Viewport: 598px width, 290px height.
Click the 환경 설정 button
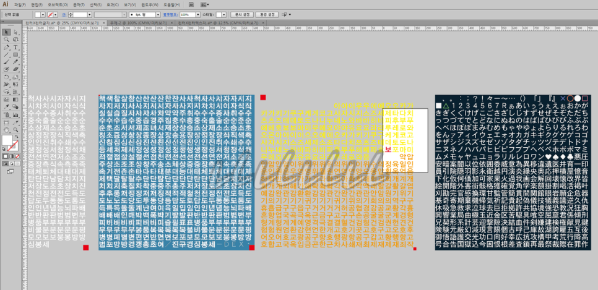click(267, 14)
